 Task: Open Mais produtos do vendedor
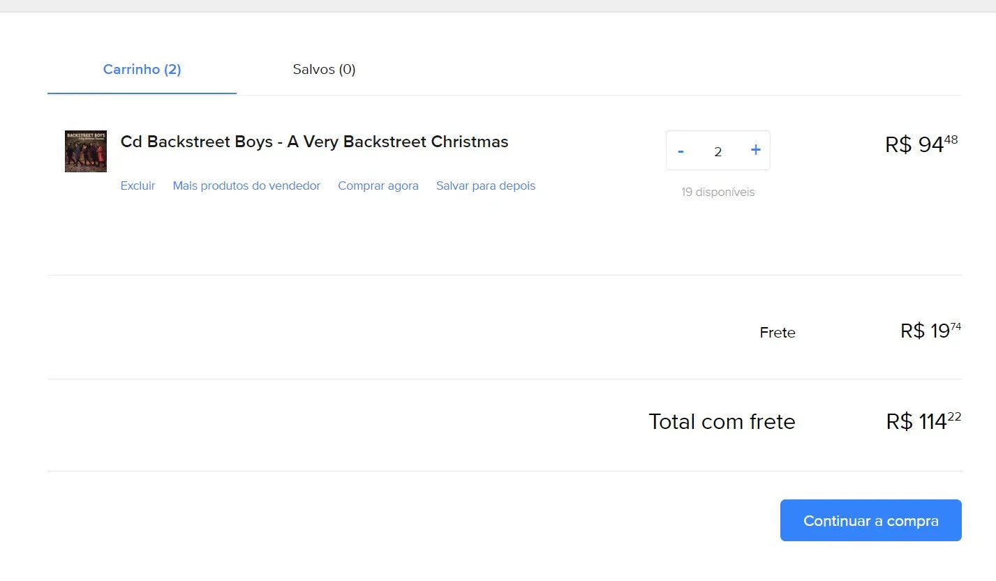[x=246, y=186]
